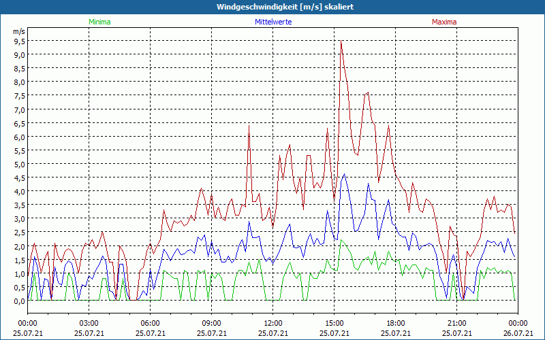Click the 26.07.21 date label
The width and height of the screenshot is (545, 340).
(x=518, y=333)
